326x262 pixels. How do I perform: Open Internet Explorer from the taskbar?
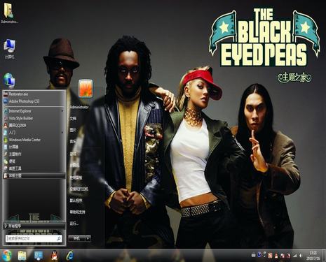click(69, 256)
